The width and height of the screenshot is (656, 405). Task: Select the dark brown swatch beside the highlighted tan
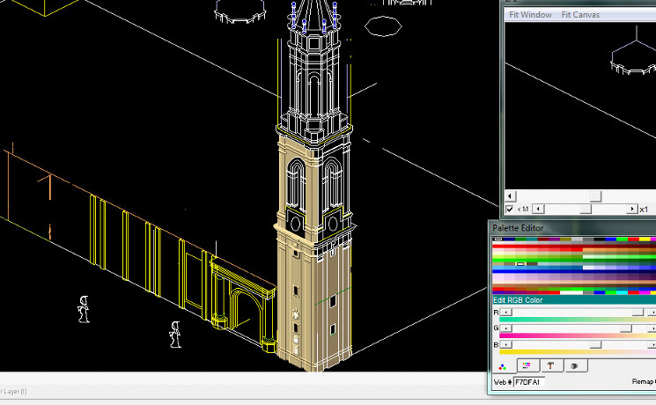pos(532,264)
